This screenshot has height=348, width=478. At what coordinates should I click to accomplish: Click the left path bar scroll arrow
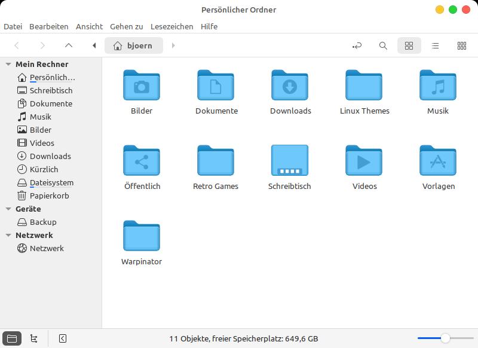pos(94,46)
